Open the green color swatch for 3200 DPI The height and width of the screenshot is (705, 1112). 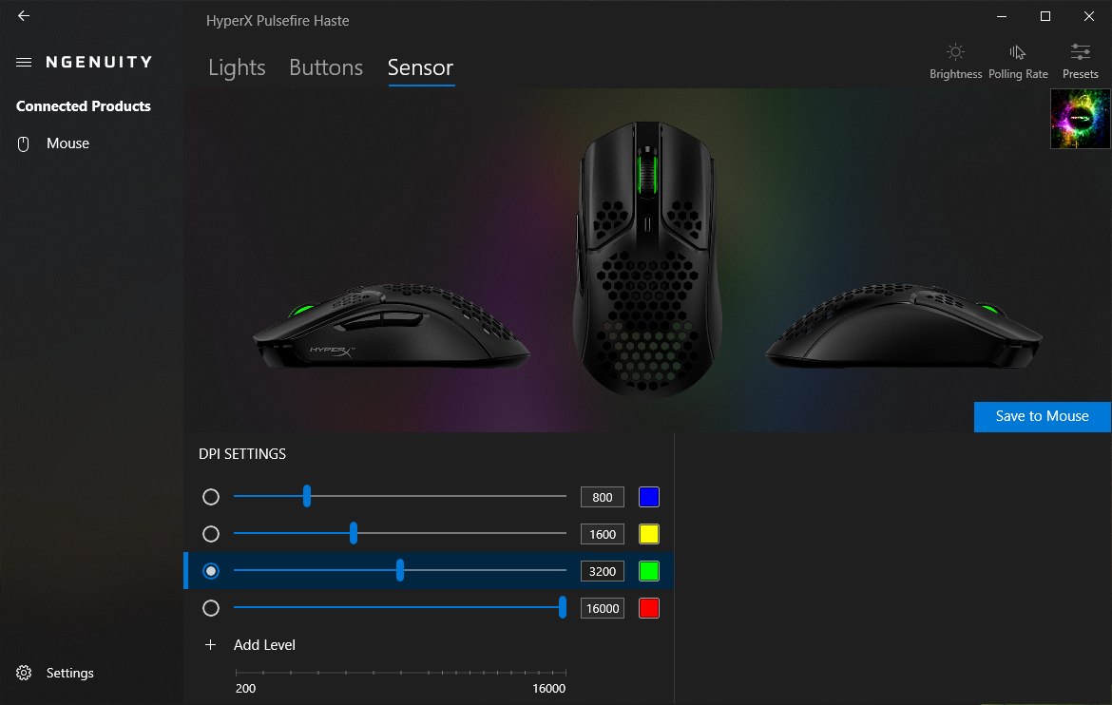point(649,571)
